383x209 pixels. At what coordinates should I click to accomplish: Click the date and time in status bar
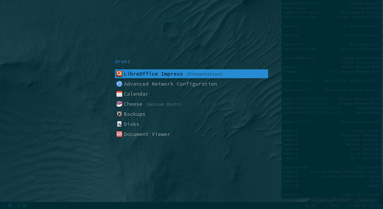[x=364, y=206]
